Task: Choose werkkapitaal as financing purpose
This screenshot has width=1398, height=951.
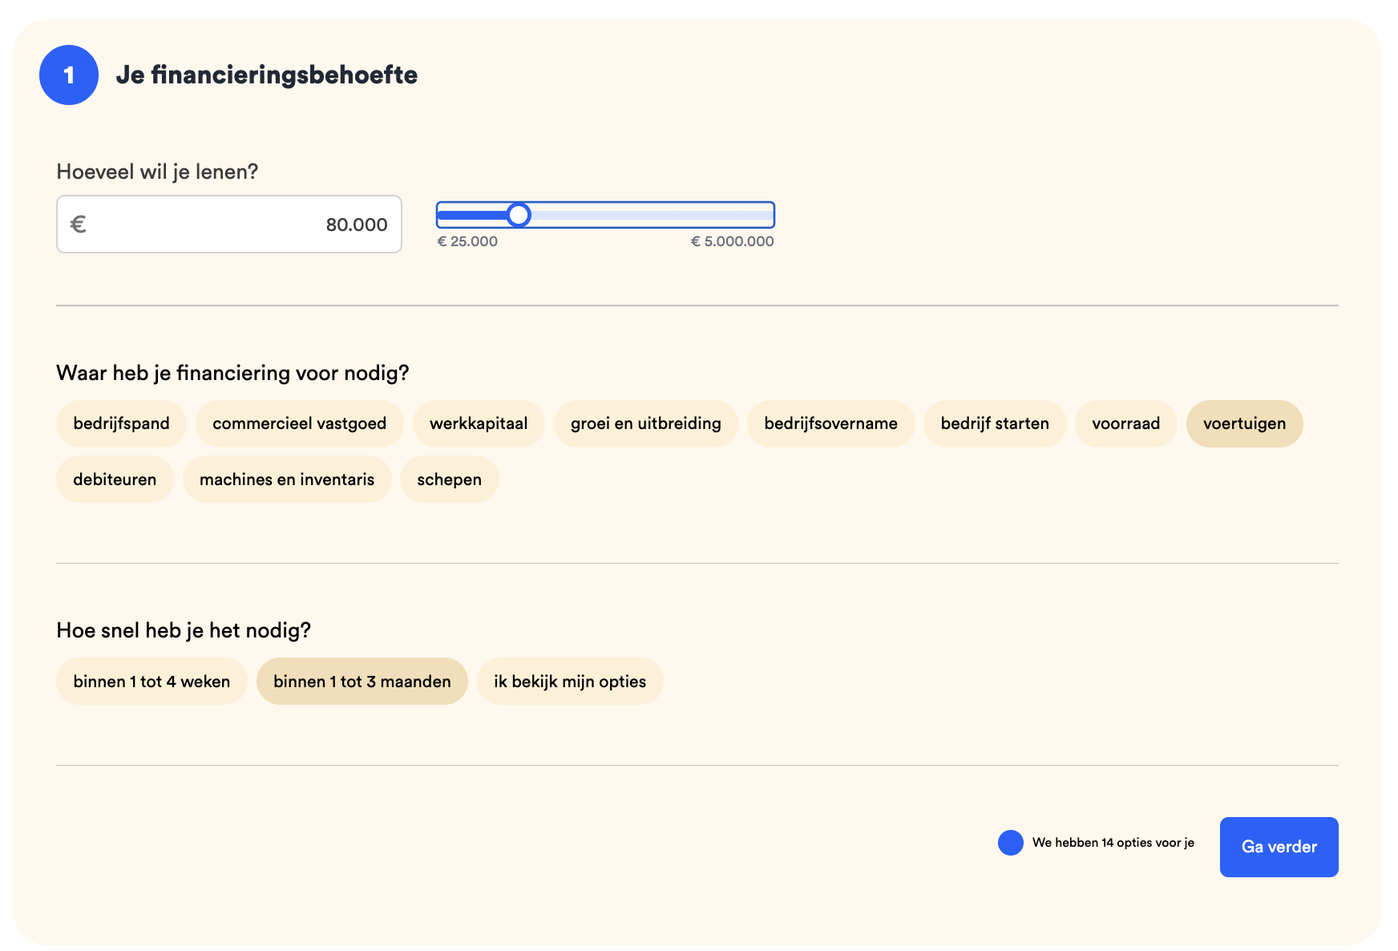Action: pyautogui.click(x=479, y=423)
